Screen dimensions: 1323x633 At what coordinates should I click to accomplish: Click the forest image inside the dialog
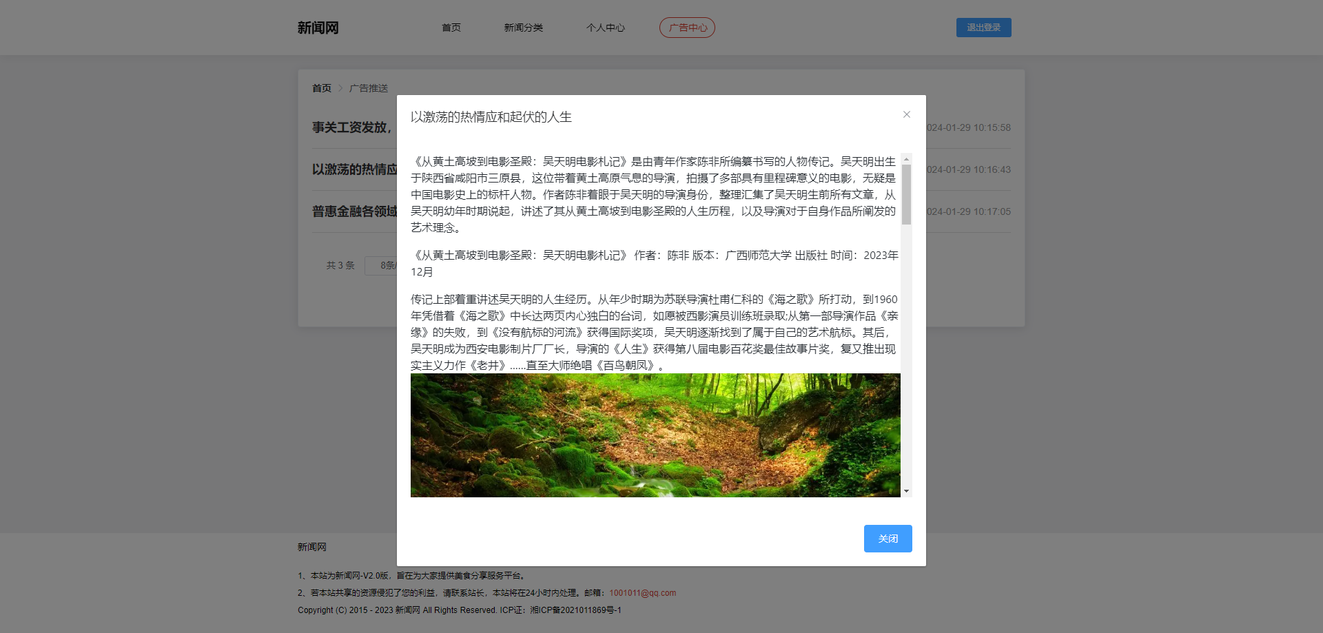click(x=655, y=435)
